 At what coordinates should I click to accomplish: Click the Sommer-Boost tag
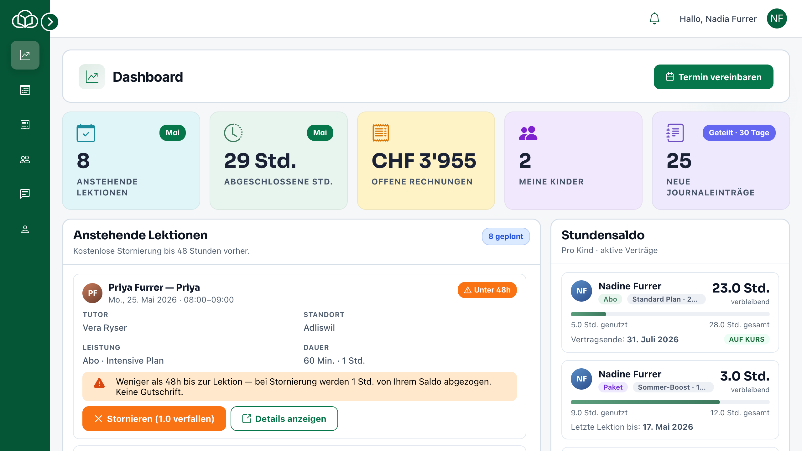click(x=673, y=387)
